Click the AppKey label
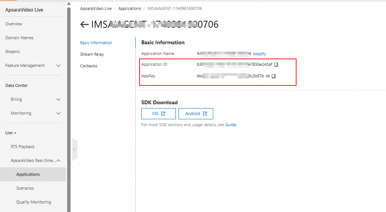Viewport: 386px width, 212px height. 148,76
